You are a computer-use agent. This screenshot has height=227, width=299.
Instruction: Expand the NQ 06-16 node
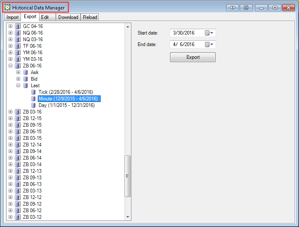11,33
